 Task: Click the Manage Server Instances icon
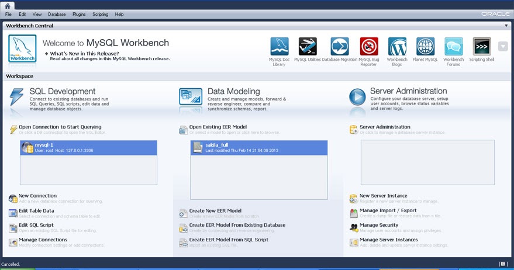tap(354, 243)
